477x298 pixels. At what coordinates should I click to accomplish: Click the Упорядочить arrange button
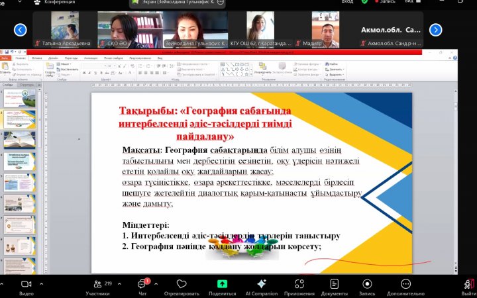pyautogui.click(x=262, y=68)
